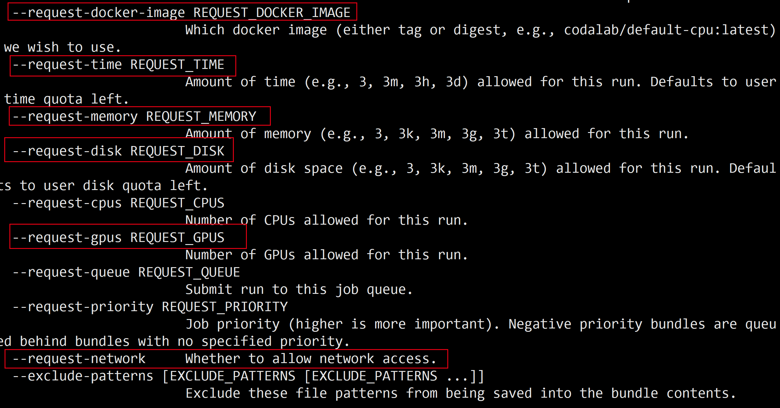Click 'Exclude these file patterns' description line

pyautogui.click(x=461, y=393)
